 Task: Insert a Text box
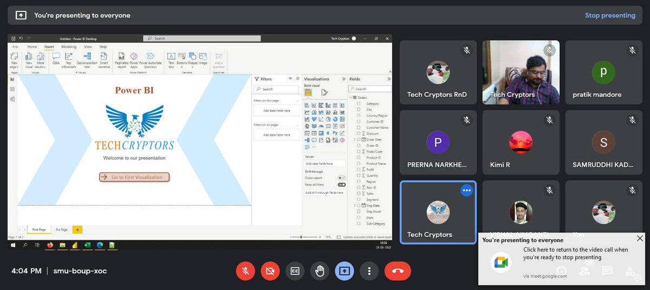pyautogui.click(x=171, y=59)
